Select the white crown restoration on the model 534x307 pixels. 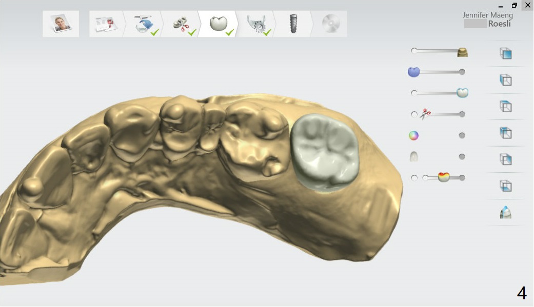pyautogui.click(x=324, y=152)
